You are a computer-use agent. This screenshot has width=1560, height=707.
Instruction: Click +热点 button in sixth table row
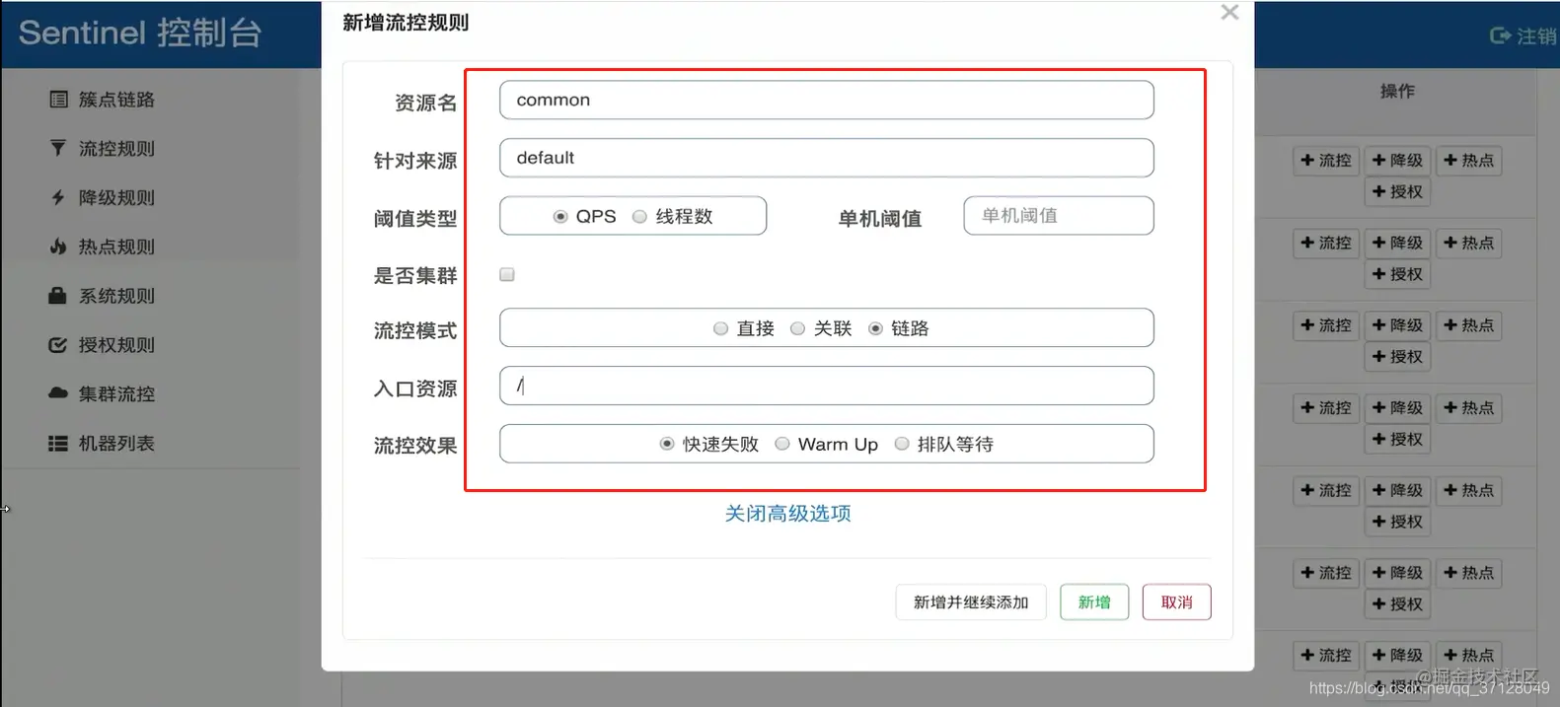click(1468, 573)
